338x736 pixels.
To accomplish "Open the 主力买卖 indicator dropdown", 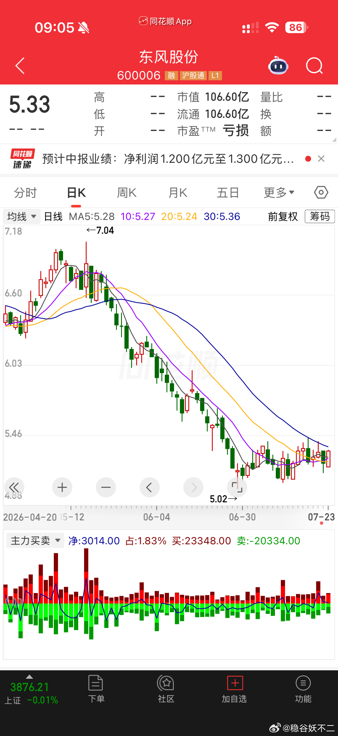I will point(35,541).
